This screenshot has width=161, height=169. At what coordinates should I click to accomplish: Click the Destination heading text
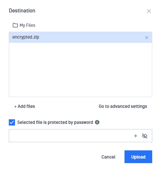(x=22, y=11)
